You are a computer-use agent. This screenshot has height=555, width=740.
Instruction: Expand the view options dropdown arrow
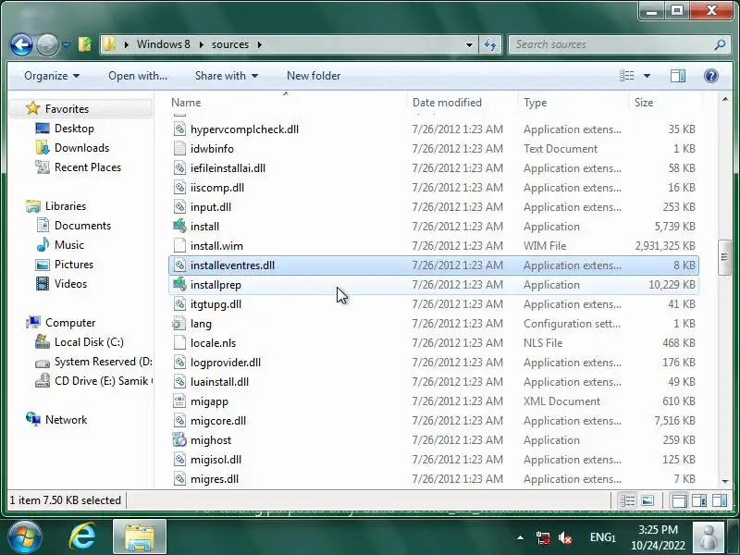[647, 76]
